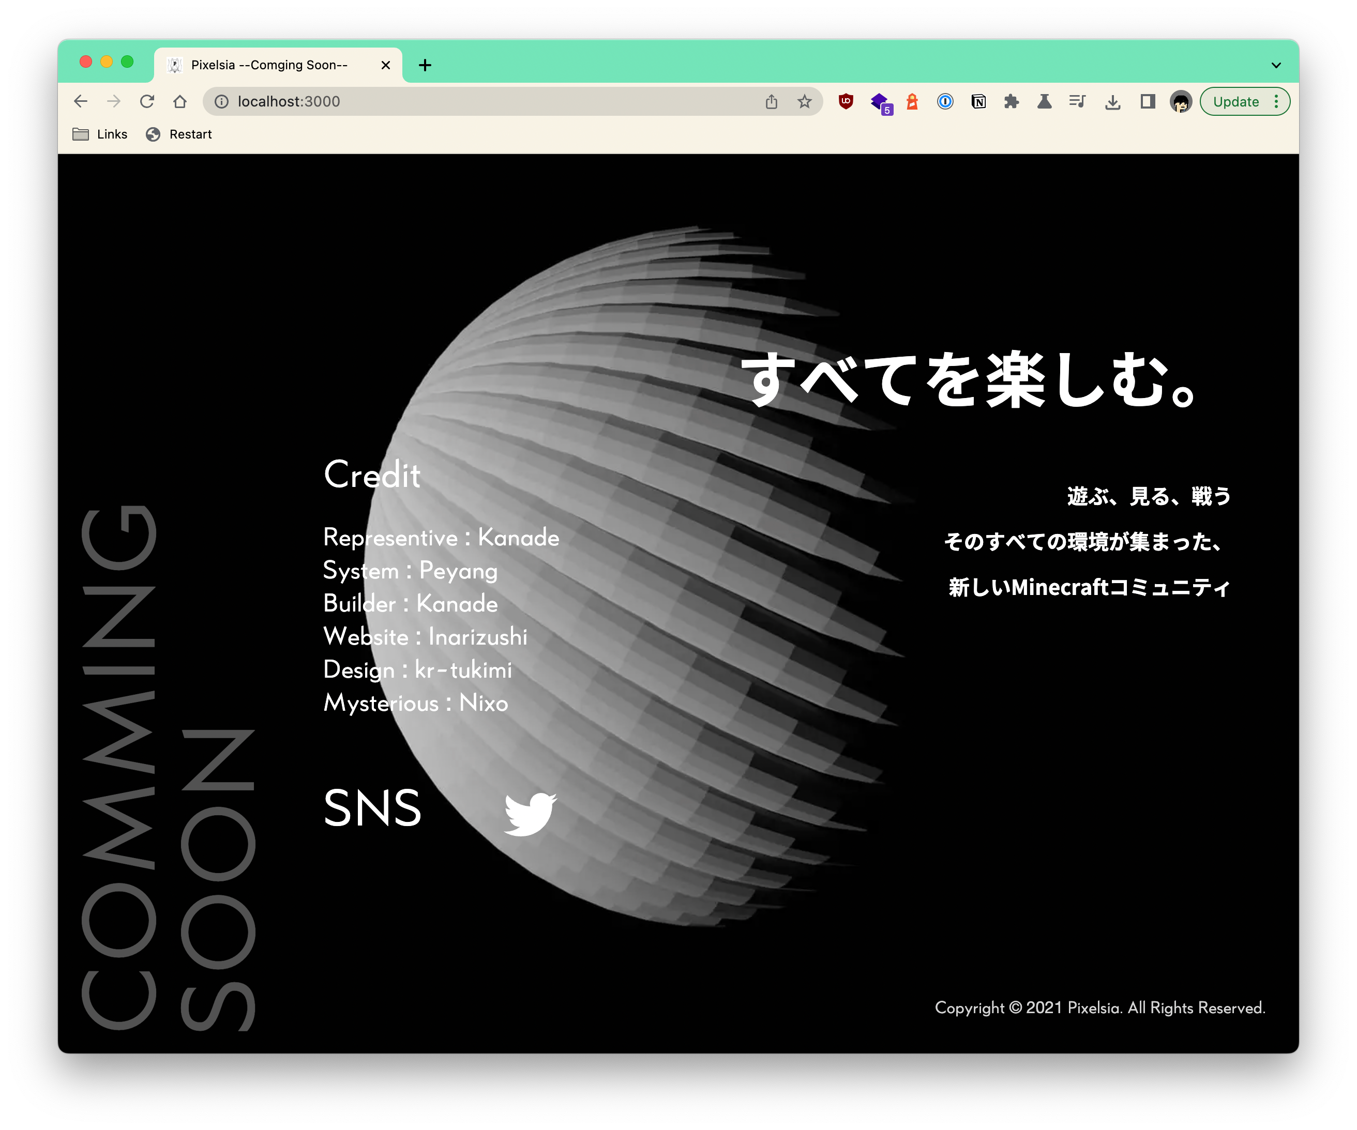Screen dimensions: 1357x1130
Task: Open the Chrome three-dot menu
Action: [x=1276, y=101]
